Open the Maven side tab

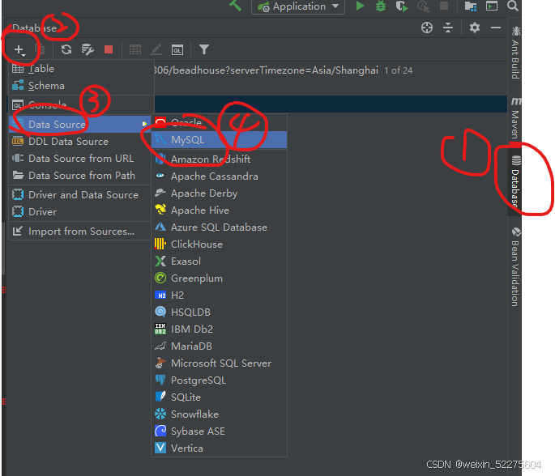coord(515,117)
